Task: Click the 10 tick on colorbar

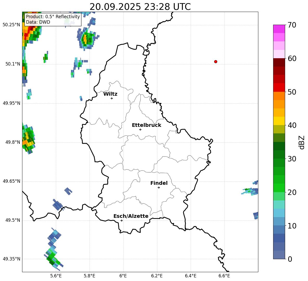Action: tap(292, 226)
